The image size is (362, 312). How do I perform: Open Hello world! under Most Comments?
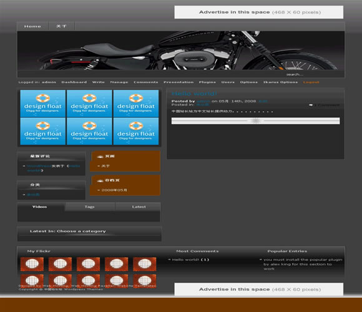[x=185, y=260]
